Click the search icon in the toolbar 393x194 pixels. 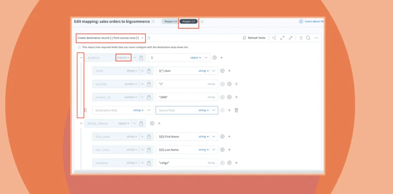click(308, 38)
